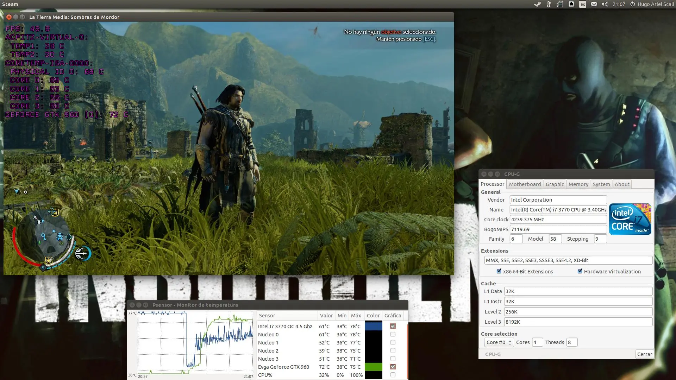Open the volume speaker indicator
The height and width of the screenshot is (380, 676).
point(605,4)
